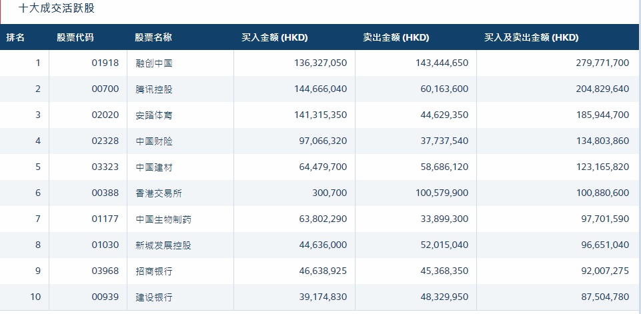Click total amount 100,880,600
The height and width of the screenshot is (314, 641).
pos(602,193)
